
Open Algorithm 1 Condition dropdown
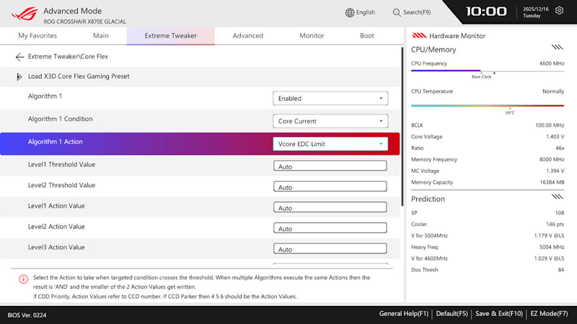[330, 121]
